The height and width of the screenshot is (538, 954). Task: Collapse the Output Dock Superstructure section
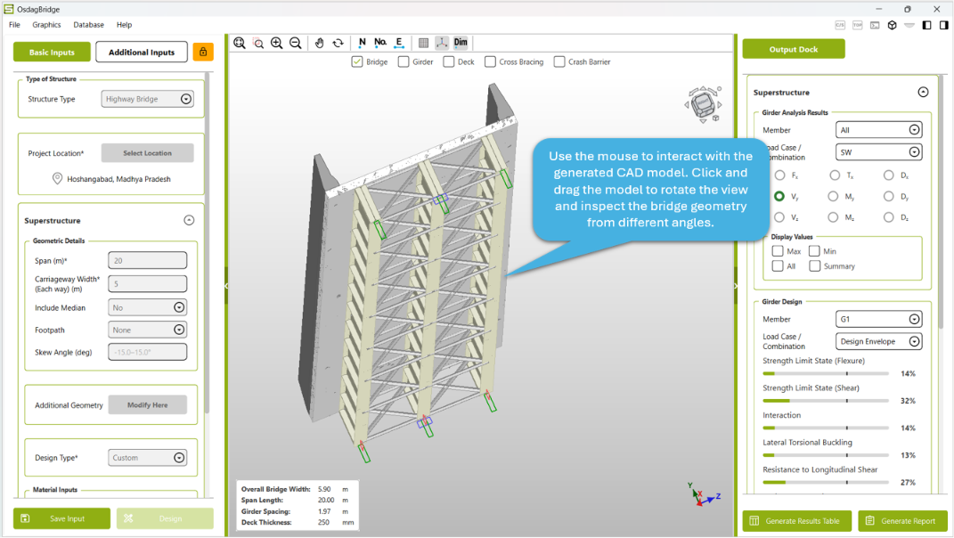point(923,92)
